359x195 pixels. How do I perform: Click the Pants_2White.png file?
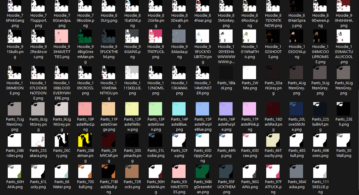point(249,78)
